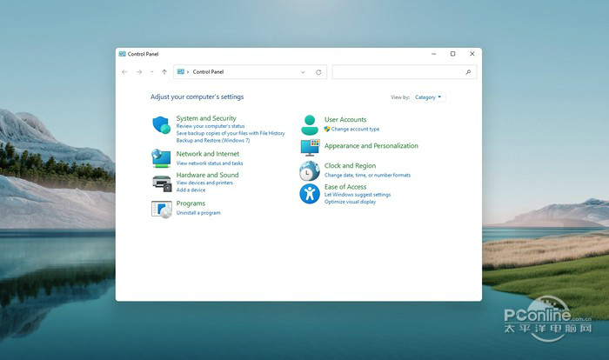Open Save backup copies with File History
609x360 pixels.
(x=231, y=133)
